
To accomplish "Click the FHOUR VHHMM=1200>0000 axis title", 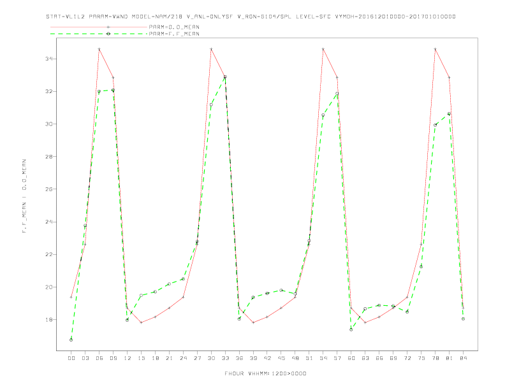I will [x=265, y=373].
